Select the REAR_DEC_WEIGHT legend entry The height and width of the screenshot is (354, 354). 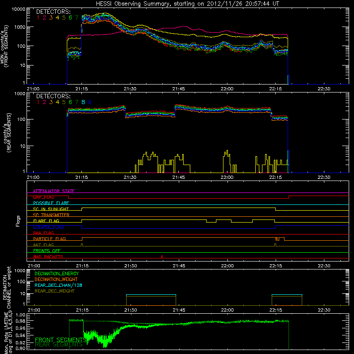[x=54, y=291]
